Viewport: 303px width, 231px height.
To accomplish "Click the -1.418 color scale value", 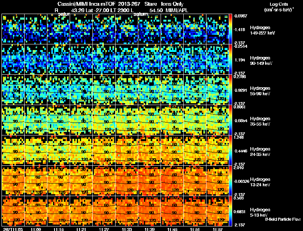I will [x=240, y=30].
